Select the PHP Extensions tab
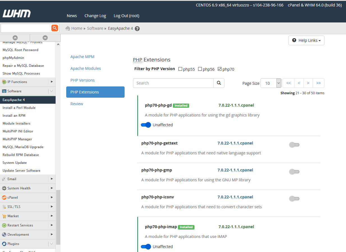The width and height of the screenshot is (346, 252). [95, 92]
